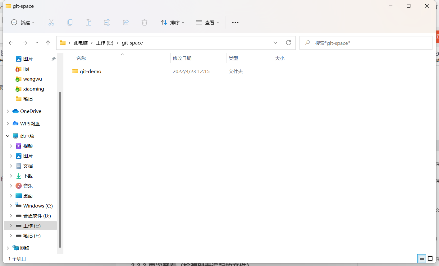Click the Cut scissors icon
The width and height of the screenshot is (439, 266).
click(51, 22)
